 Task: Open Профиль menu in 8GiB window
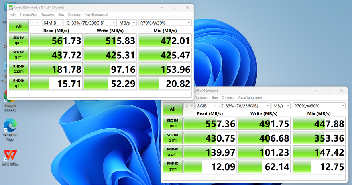(x=201, y=97)
